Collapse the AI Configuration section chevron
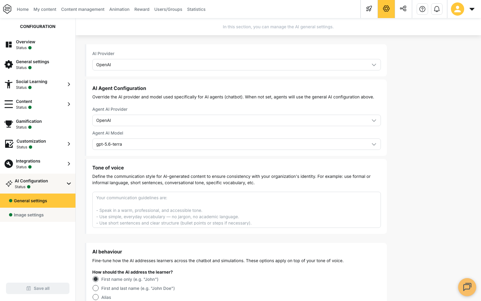The image size is (481, 301). point(69,184)
